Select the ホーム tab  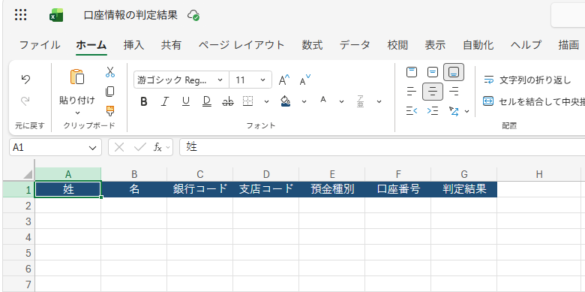pyautogui.click(x=91, y=45)
